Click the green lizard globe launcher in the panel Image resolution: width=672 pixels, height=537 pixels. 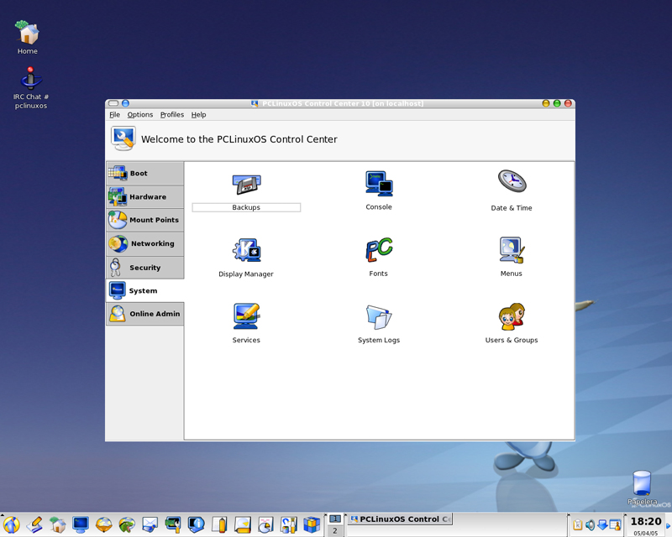127,524
